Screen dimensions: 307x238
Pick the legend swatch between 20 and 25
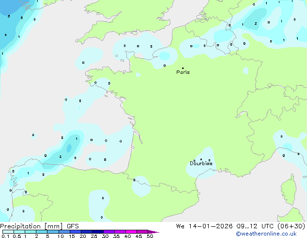pyautogui.click(x=87, y=232)
